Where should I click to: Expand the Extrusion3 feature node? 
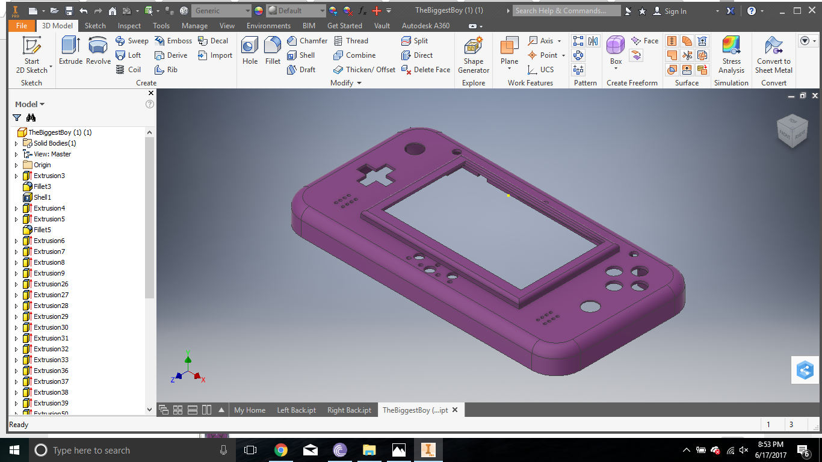[16, 176]
